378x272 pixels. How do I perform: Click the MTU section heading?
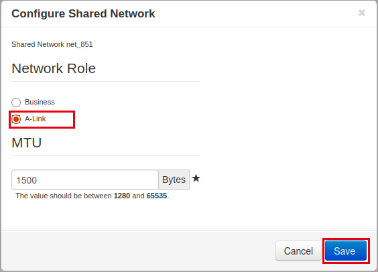(27, 143)
